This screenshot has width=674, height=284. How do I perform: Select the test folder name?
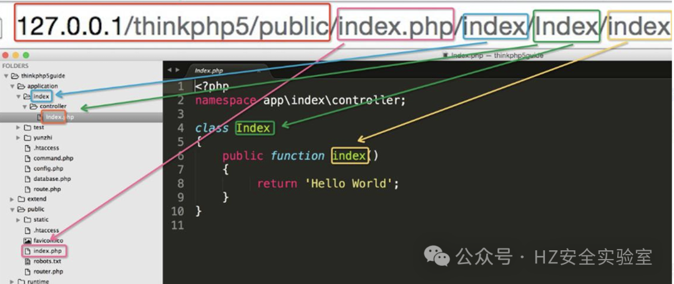click(39, 127)
